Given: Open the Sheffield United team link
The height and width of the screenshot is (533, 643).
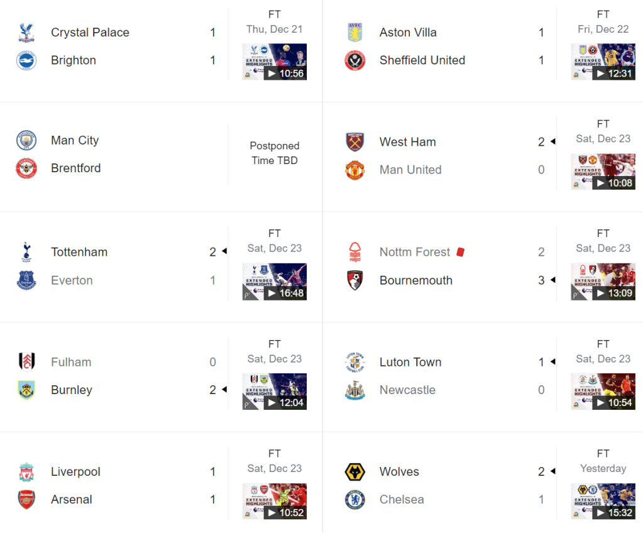Looking at the screenshot, I should coord(422,60).
